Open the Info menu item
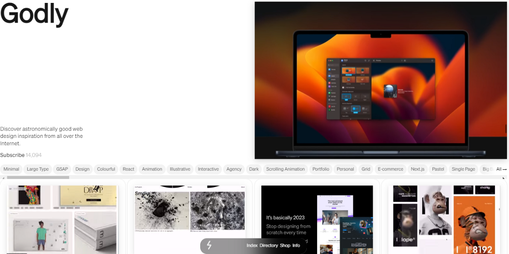Image resolution: width=509 pixels, height=254 pixels. click(296, 246)
